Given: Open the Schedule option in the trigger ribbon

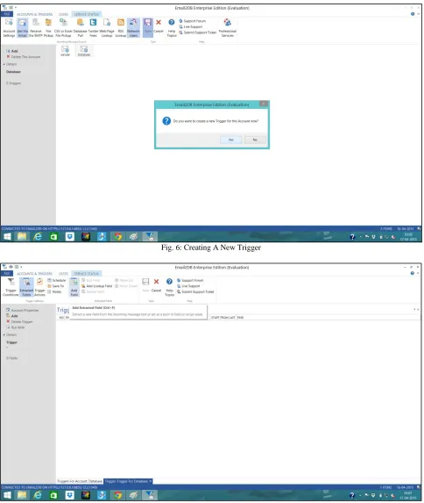Looking at the screenshot, I should pos(56,280).
